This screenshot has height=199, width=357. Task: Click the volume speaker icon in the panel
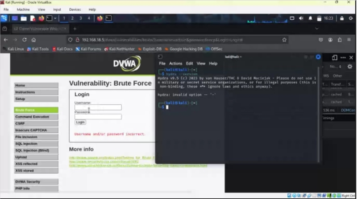point(301,18)
